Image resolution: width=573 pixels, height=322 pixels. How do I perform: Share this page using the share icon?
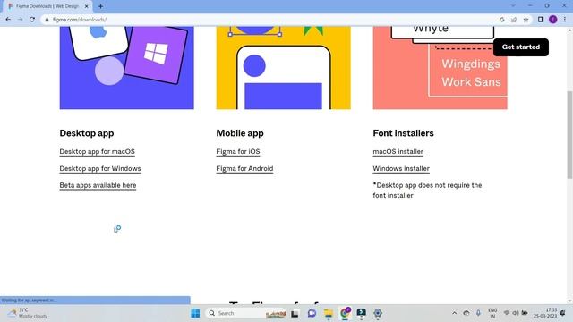[514, 20]
